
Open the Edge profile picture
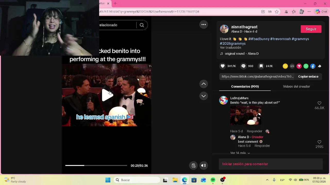pos(302,12)
